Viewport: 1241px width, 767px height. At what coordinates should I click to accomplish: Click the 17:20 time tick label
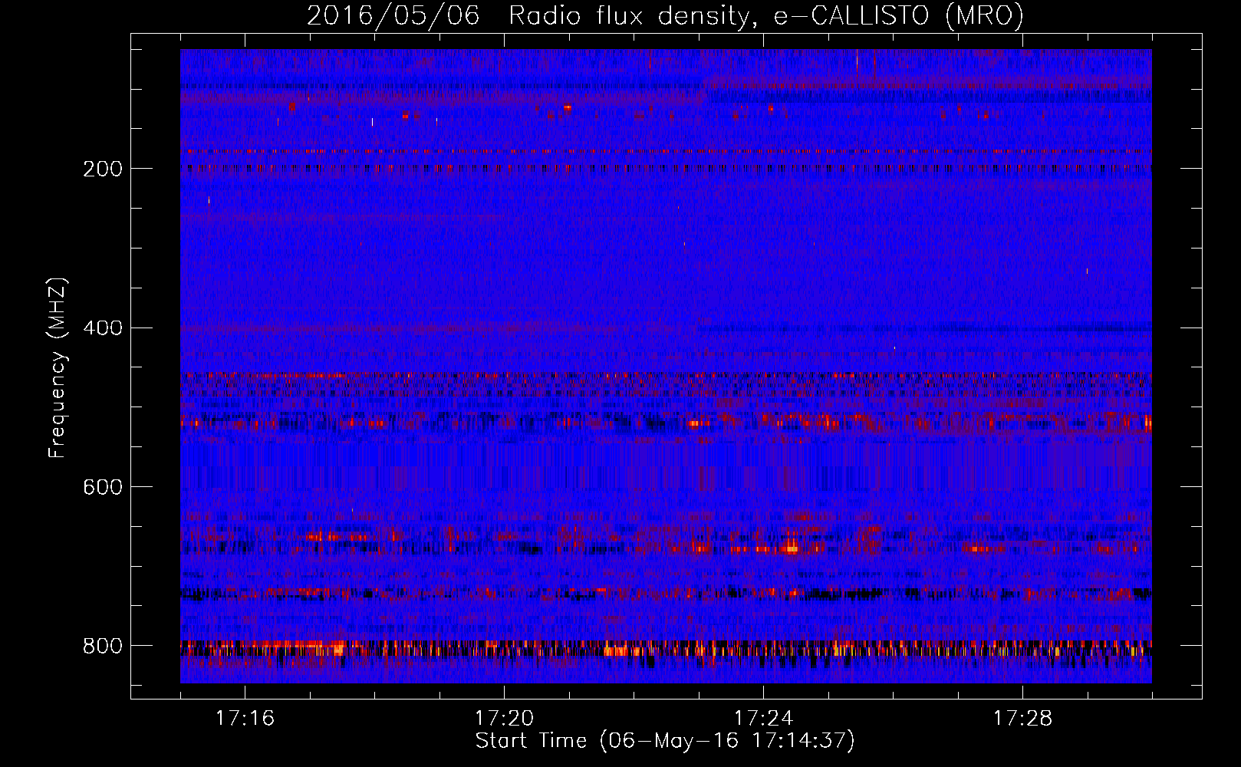pos(504,719)
